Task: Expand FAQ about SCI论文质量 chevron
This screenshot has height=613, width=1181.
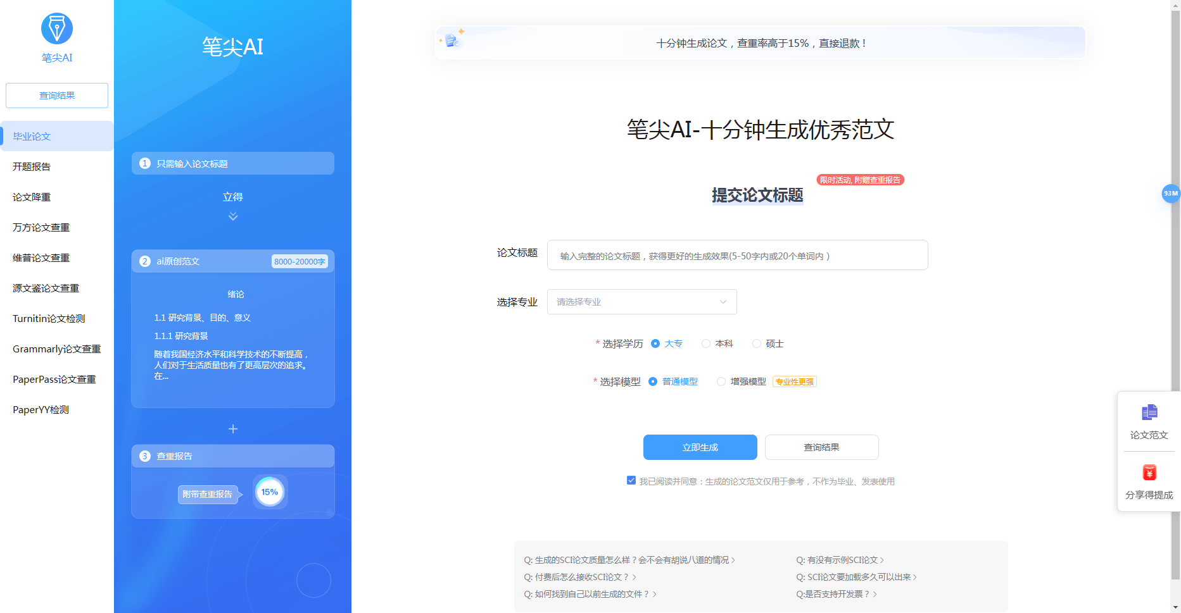Action: pos(733,560)
